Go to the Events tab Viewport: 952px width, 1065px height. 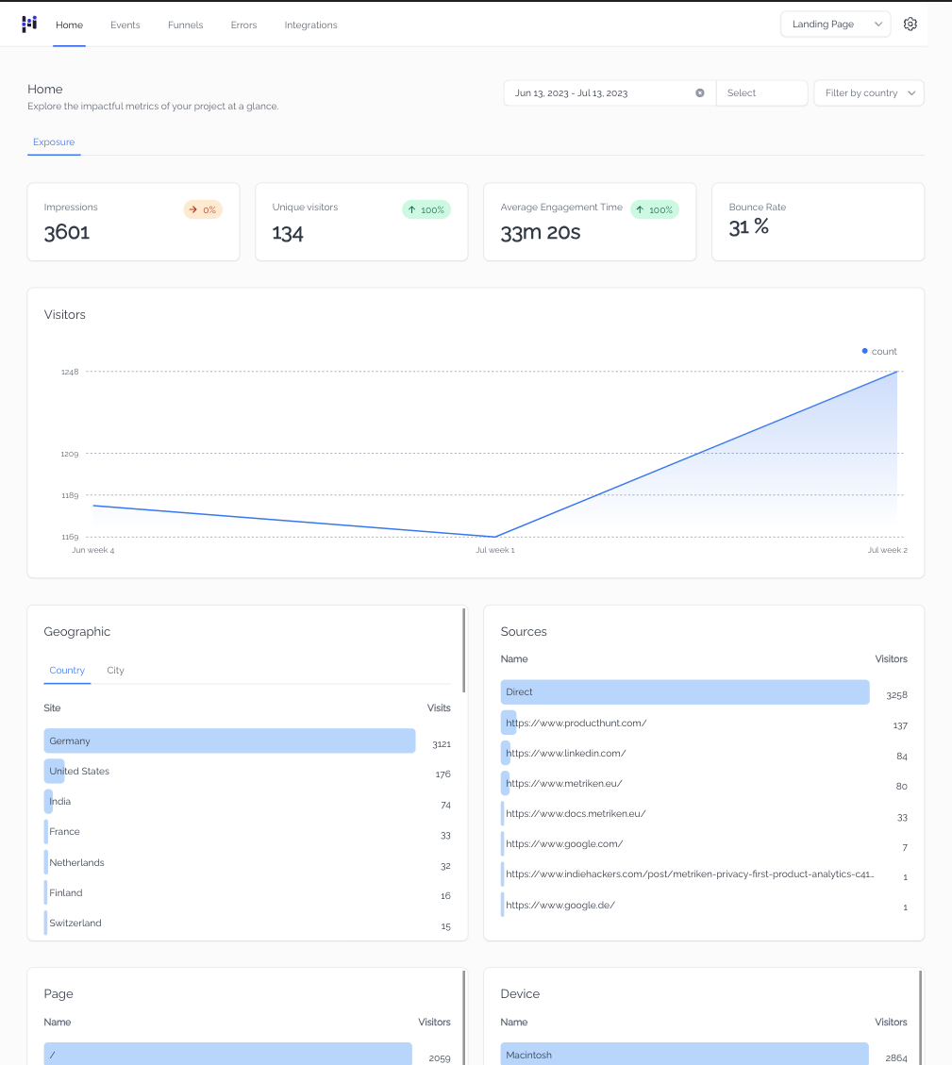[x=125, y=25]
